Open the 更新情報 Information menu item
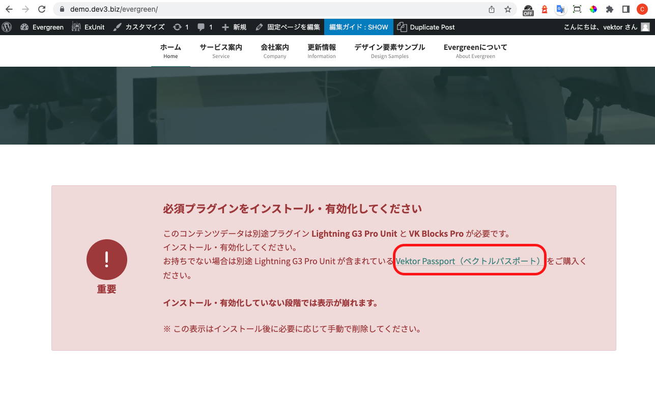 322,50
